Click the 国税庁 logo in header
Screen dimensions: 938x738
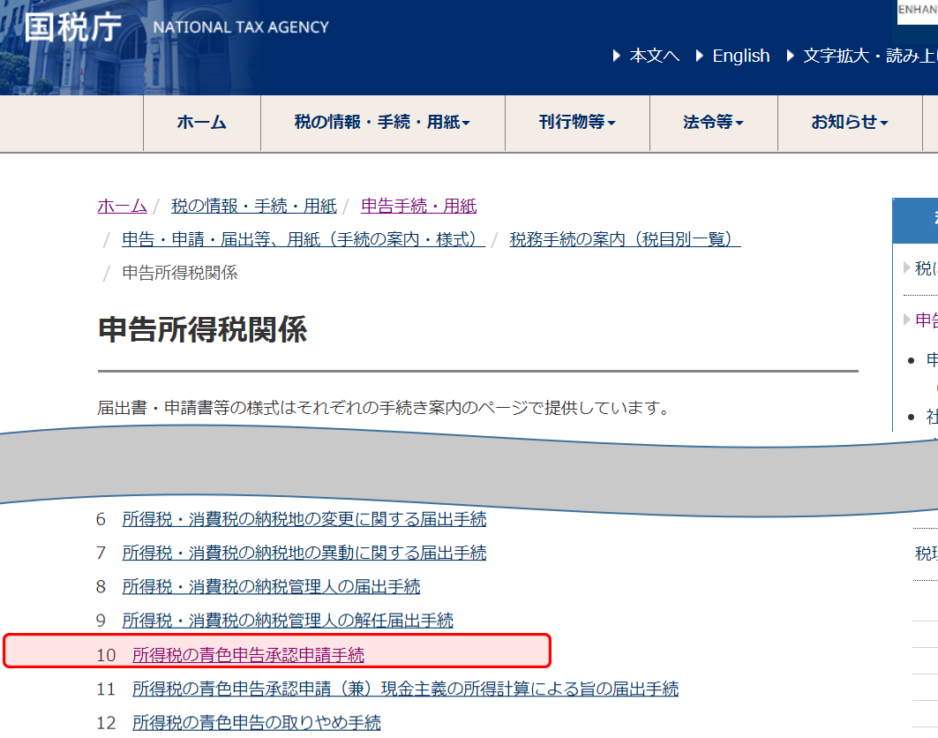tap(72, 26)
